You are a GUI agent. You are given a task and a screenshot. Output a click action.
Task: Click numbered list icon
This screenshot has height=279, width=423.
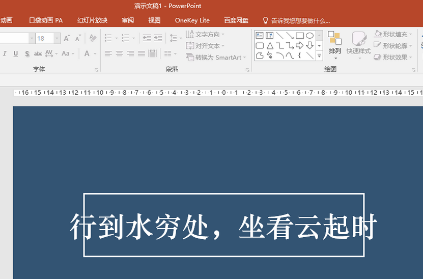(125, 38)
